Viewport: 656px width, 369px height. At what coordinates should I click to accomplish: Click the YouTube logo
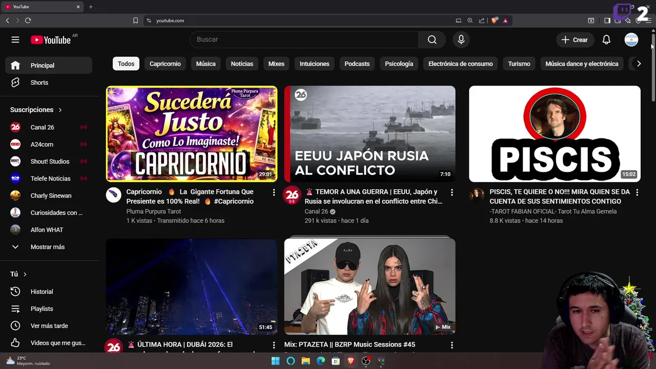tap(50, 40)
